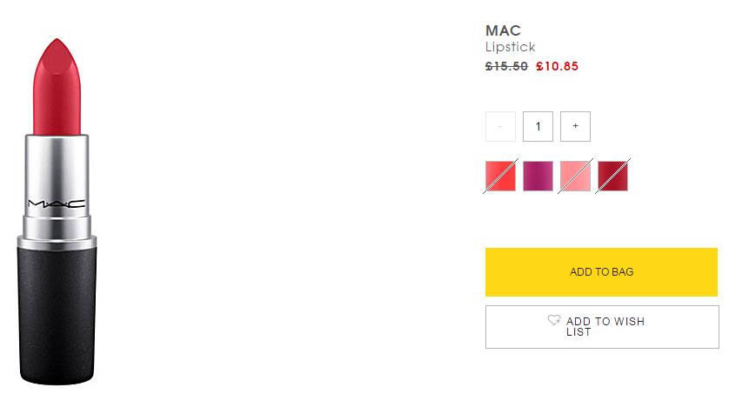Click the struck-through £15.50 original price

point(506,66)
